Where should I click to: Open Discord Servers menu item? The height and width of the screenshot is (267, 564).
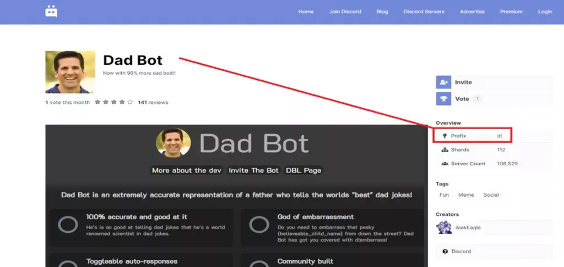(424, 12)
